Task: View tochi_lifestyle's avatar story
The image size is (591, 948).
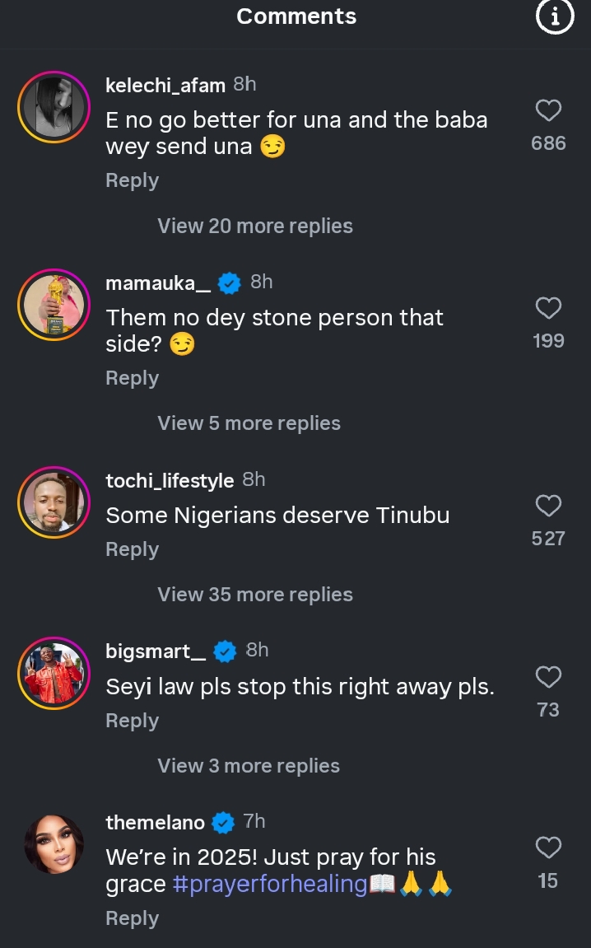Action: click(54, 502)
